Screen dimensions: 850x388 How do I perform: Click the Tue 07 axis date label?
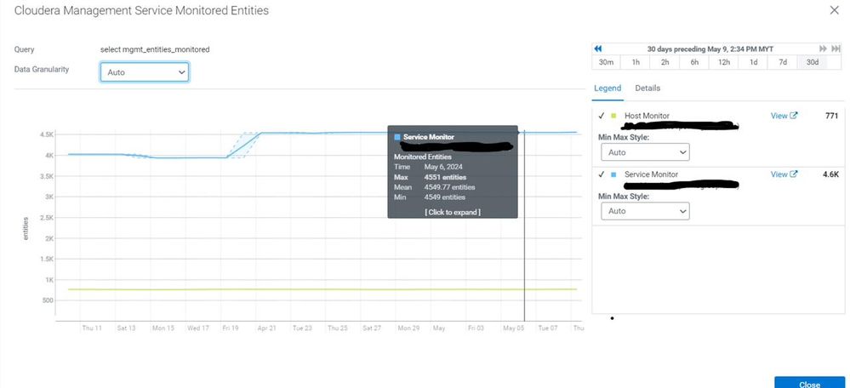pos(547,328)
